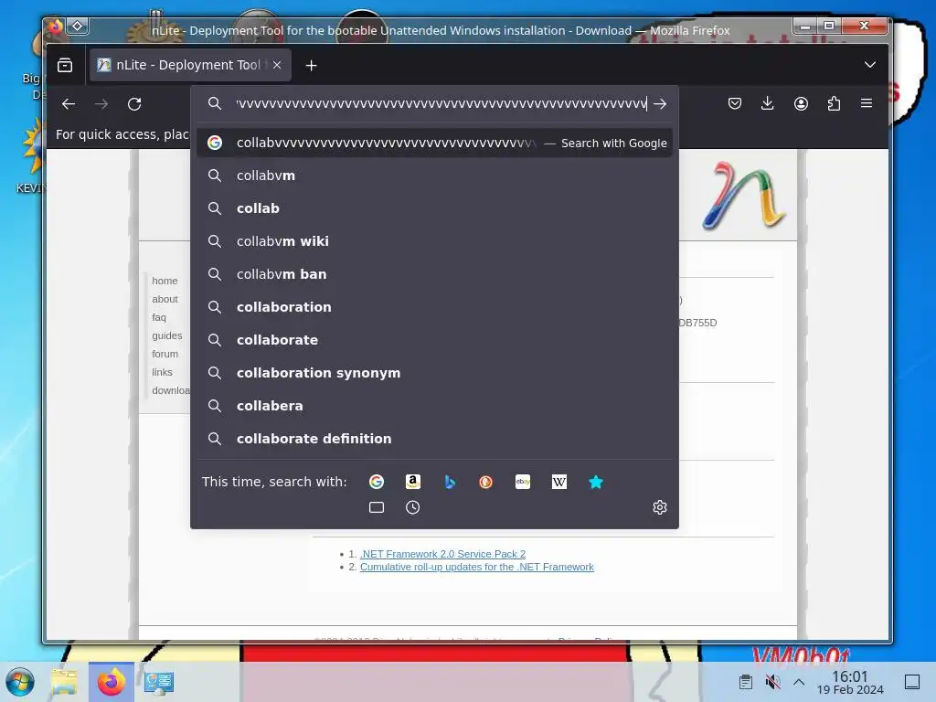Expand the hidden tray icons arrow

click(x=799, y=682)
